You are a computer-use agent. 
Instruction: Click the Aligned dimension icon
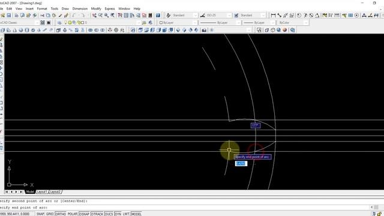[280, 15]
